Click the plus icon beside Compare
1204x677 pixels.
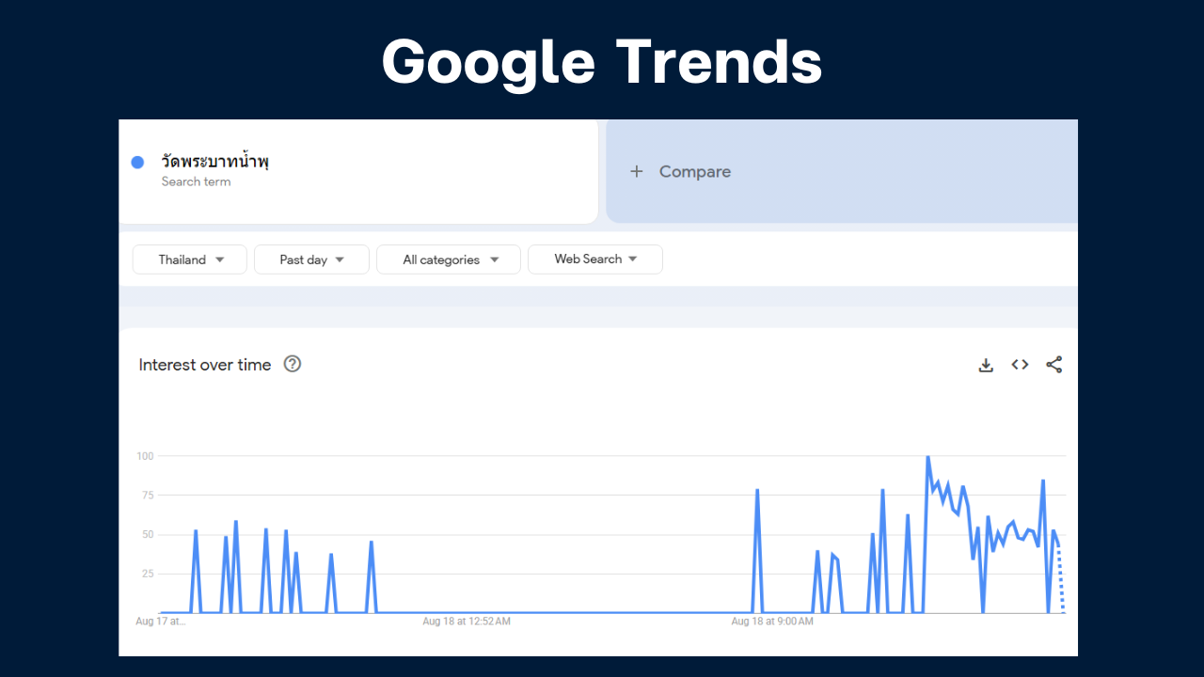pyautogui.click(x=637, y=171)
